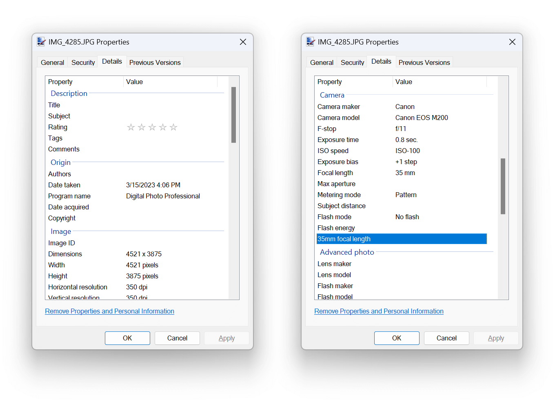The width and height of the screenshot is (555, 400).
Task: Click file icon in Camera dialog title bar
Action: pyautogui.click(x=311, y=42)
